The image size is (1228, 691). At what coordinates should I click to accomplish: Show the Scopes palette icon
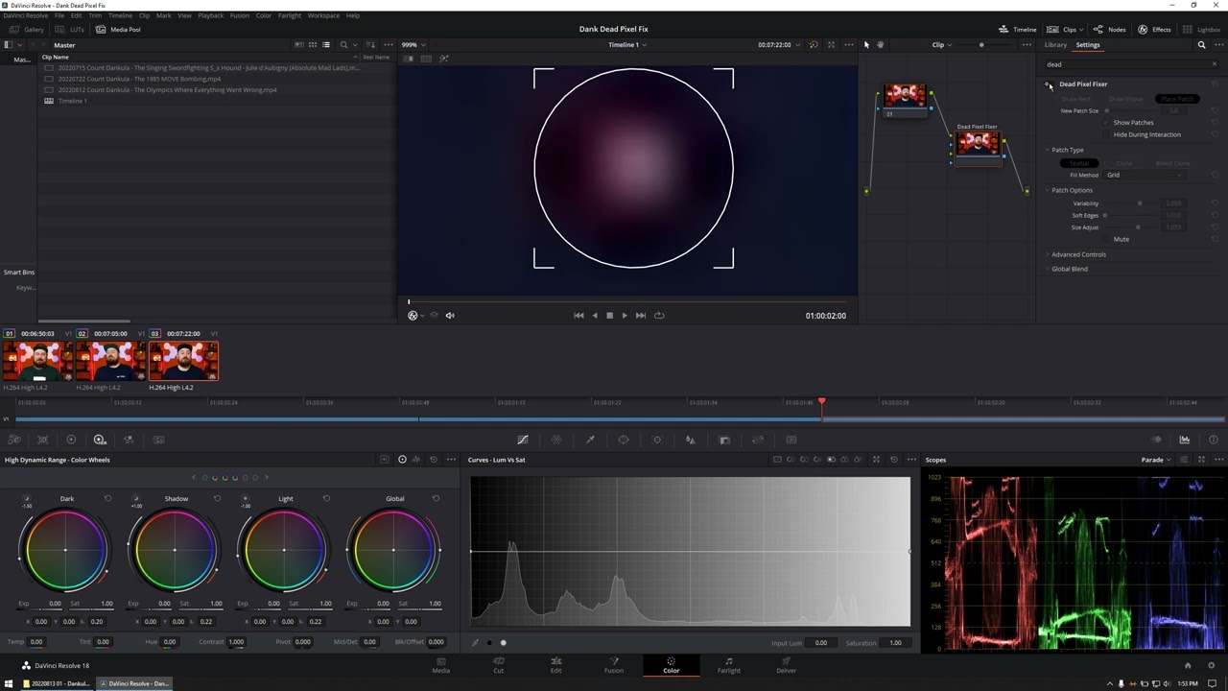(x=1185, y=440)
